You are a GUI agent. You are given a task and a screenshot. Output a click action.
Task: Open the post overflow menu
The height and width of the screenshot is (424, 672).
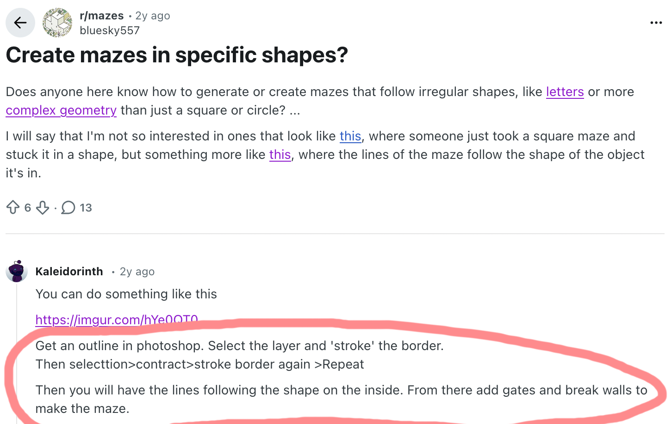click(x=656, y=22)
